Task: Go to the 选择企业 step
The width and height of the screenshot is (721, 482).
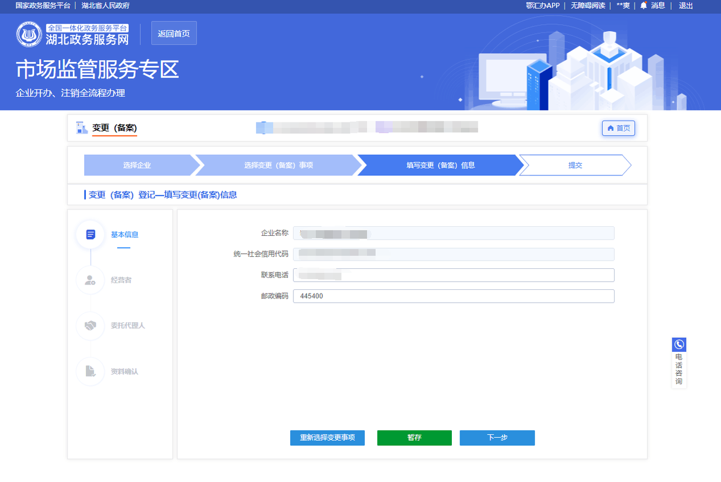Action: click(x=137, y=165)
